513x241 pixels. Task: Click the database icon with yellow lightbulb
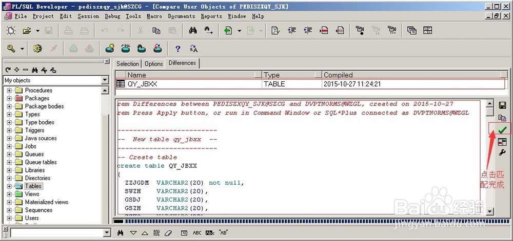(110, 49)
